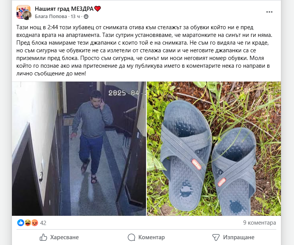
Task: Click the blue like reaction icon
Action: pyautogui.click(x=21, y=223)
